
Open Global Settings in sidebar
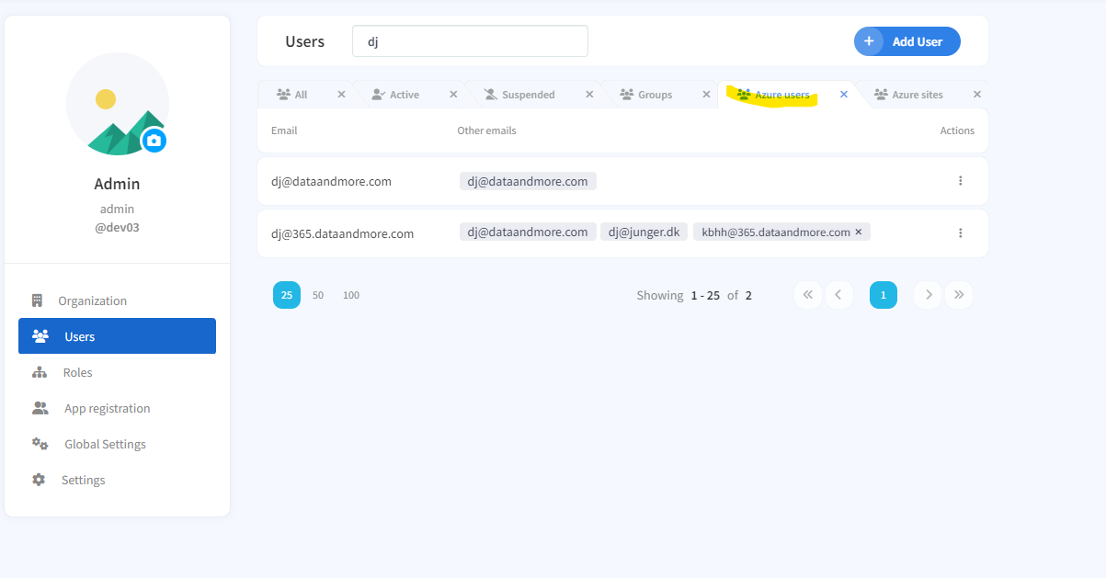pyautogui.click(x=105, y=444)
